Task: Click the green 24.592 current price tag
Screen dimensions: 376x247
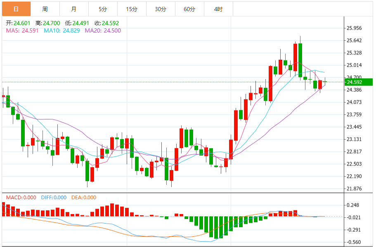Action: pyautogui.click(x=359, y=82)
